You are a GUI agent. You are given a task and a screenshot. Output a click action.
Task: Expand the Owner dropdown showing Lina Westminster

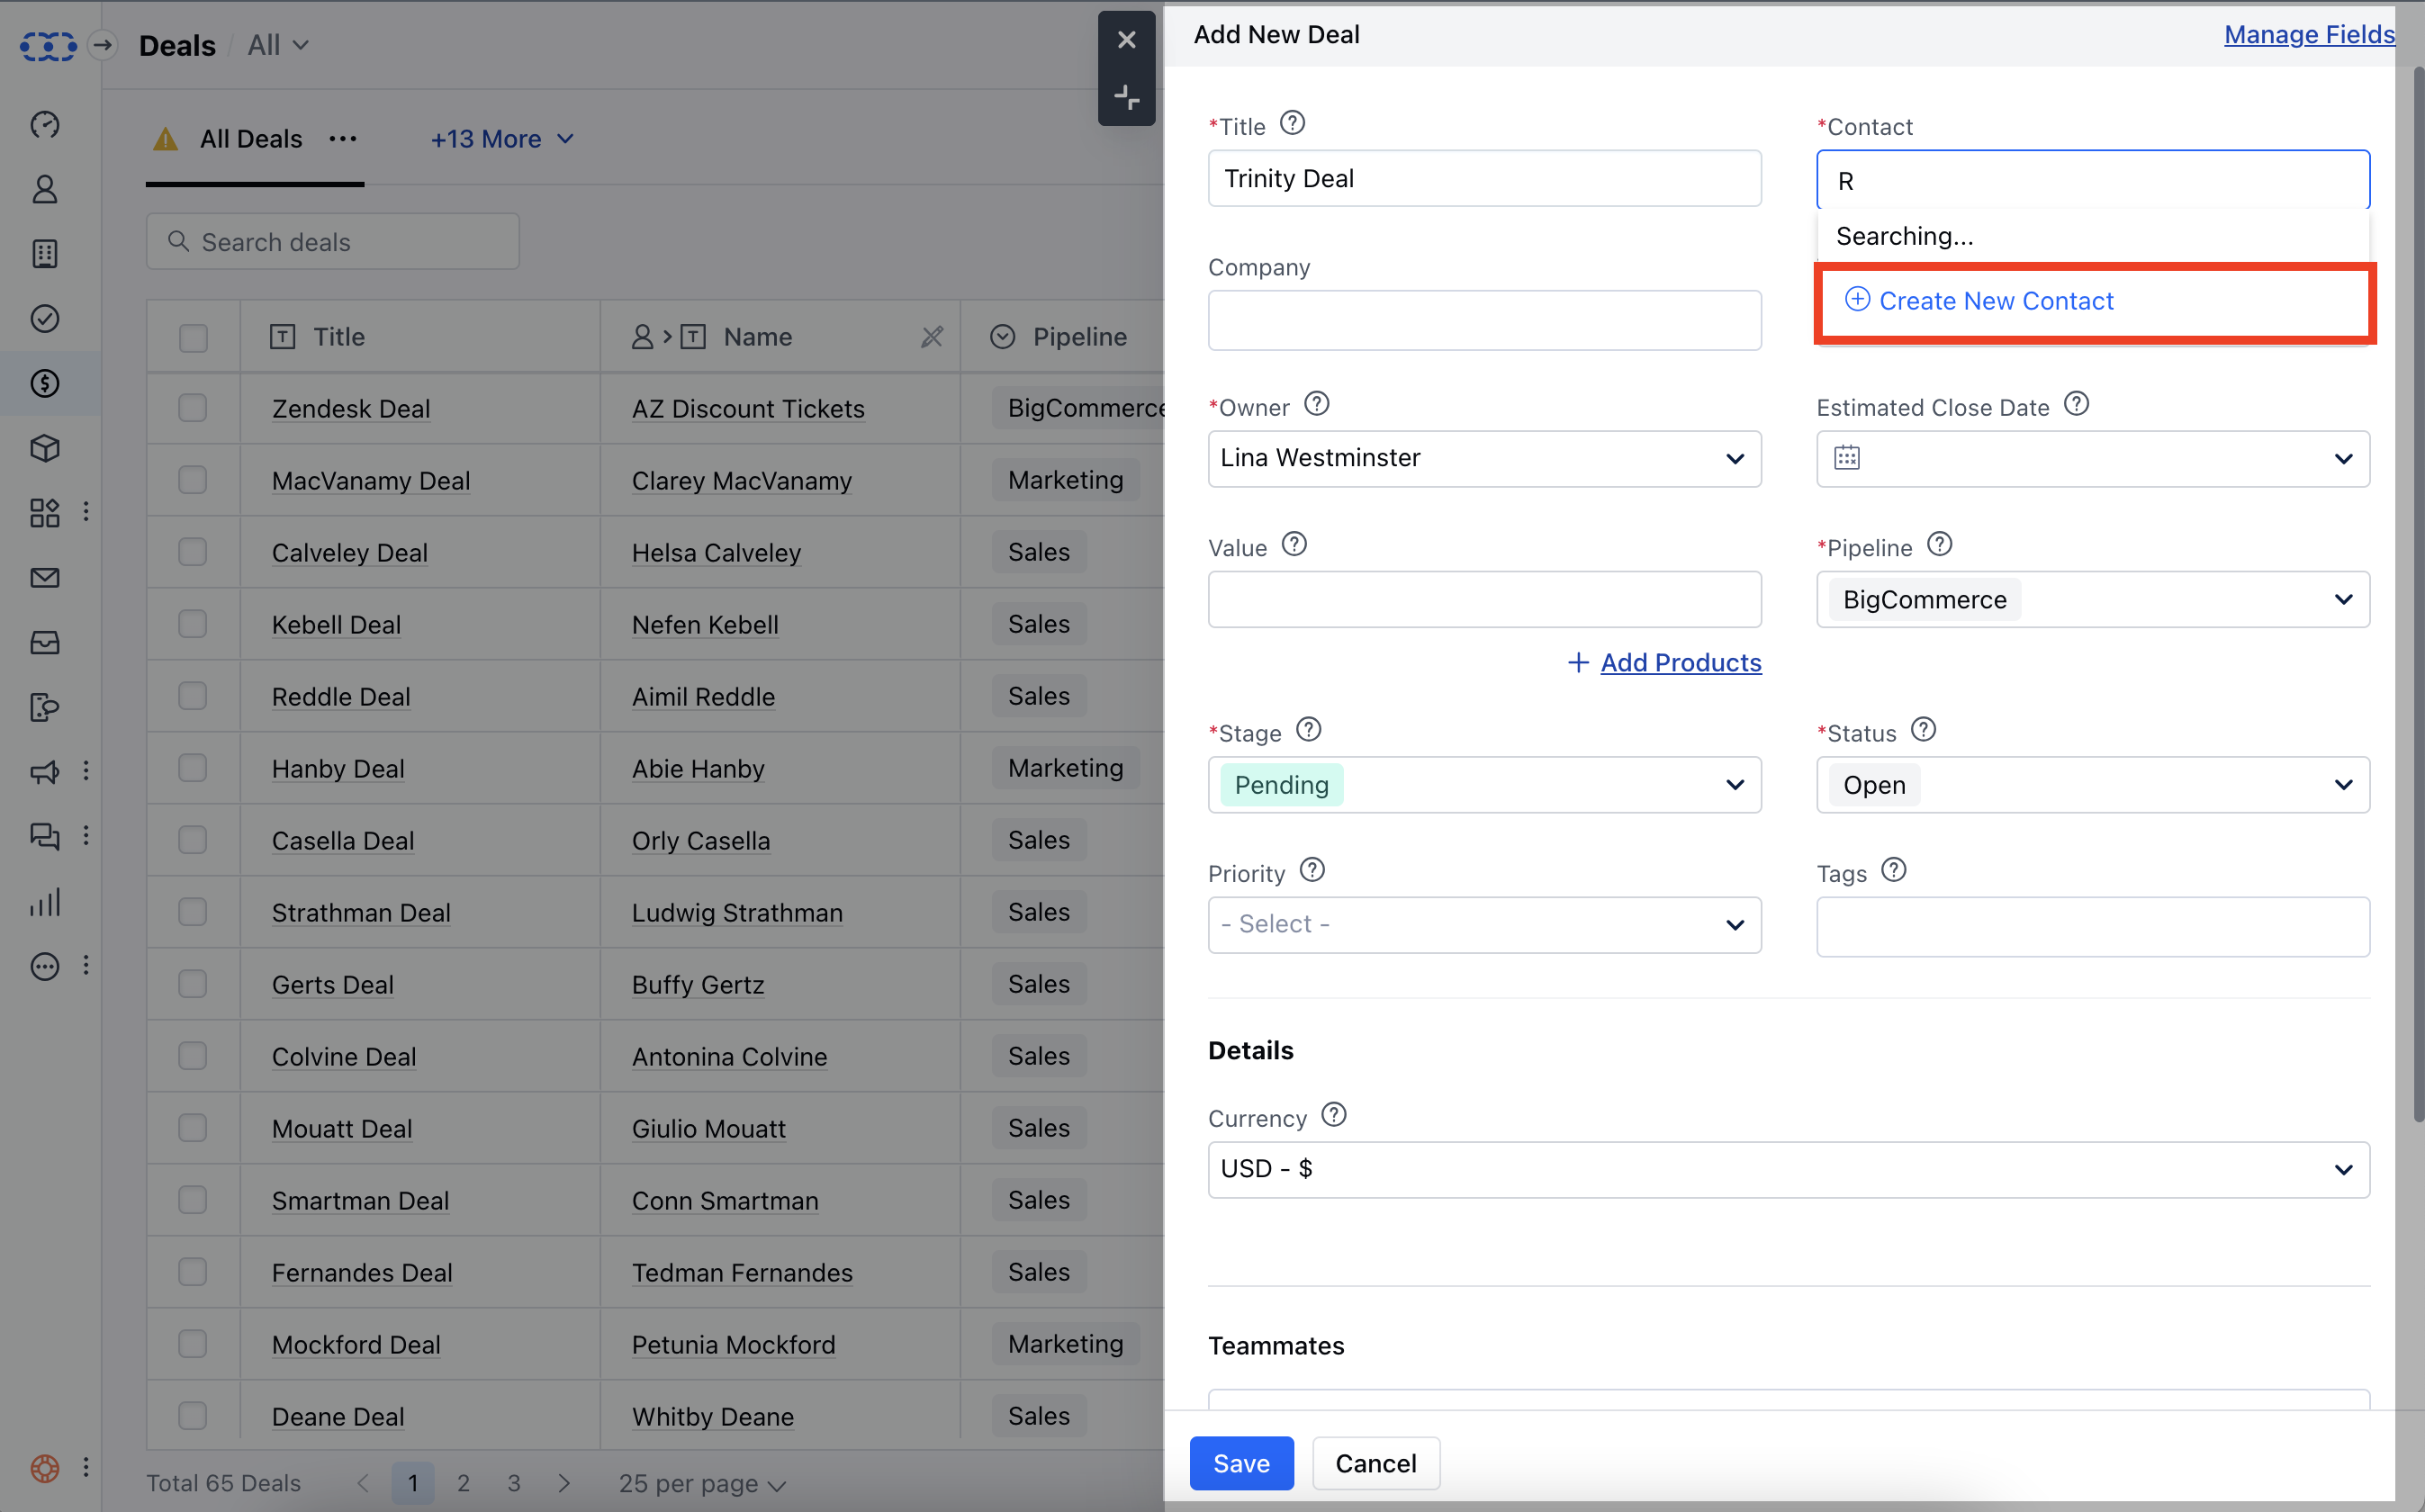[x=1484, y=459]
